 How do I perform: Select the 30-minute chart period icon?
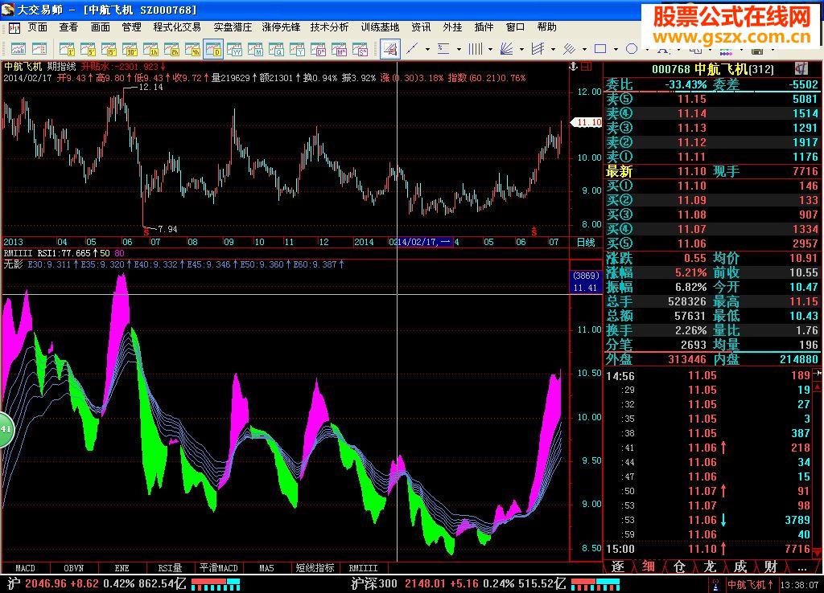[130, 49]
